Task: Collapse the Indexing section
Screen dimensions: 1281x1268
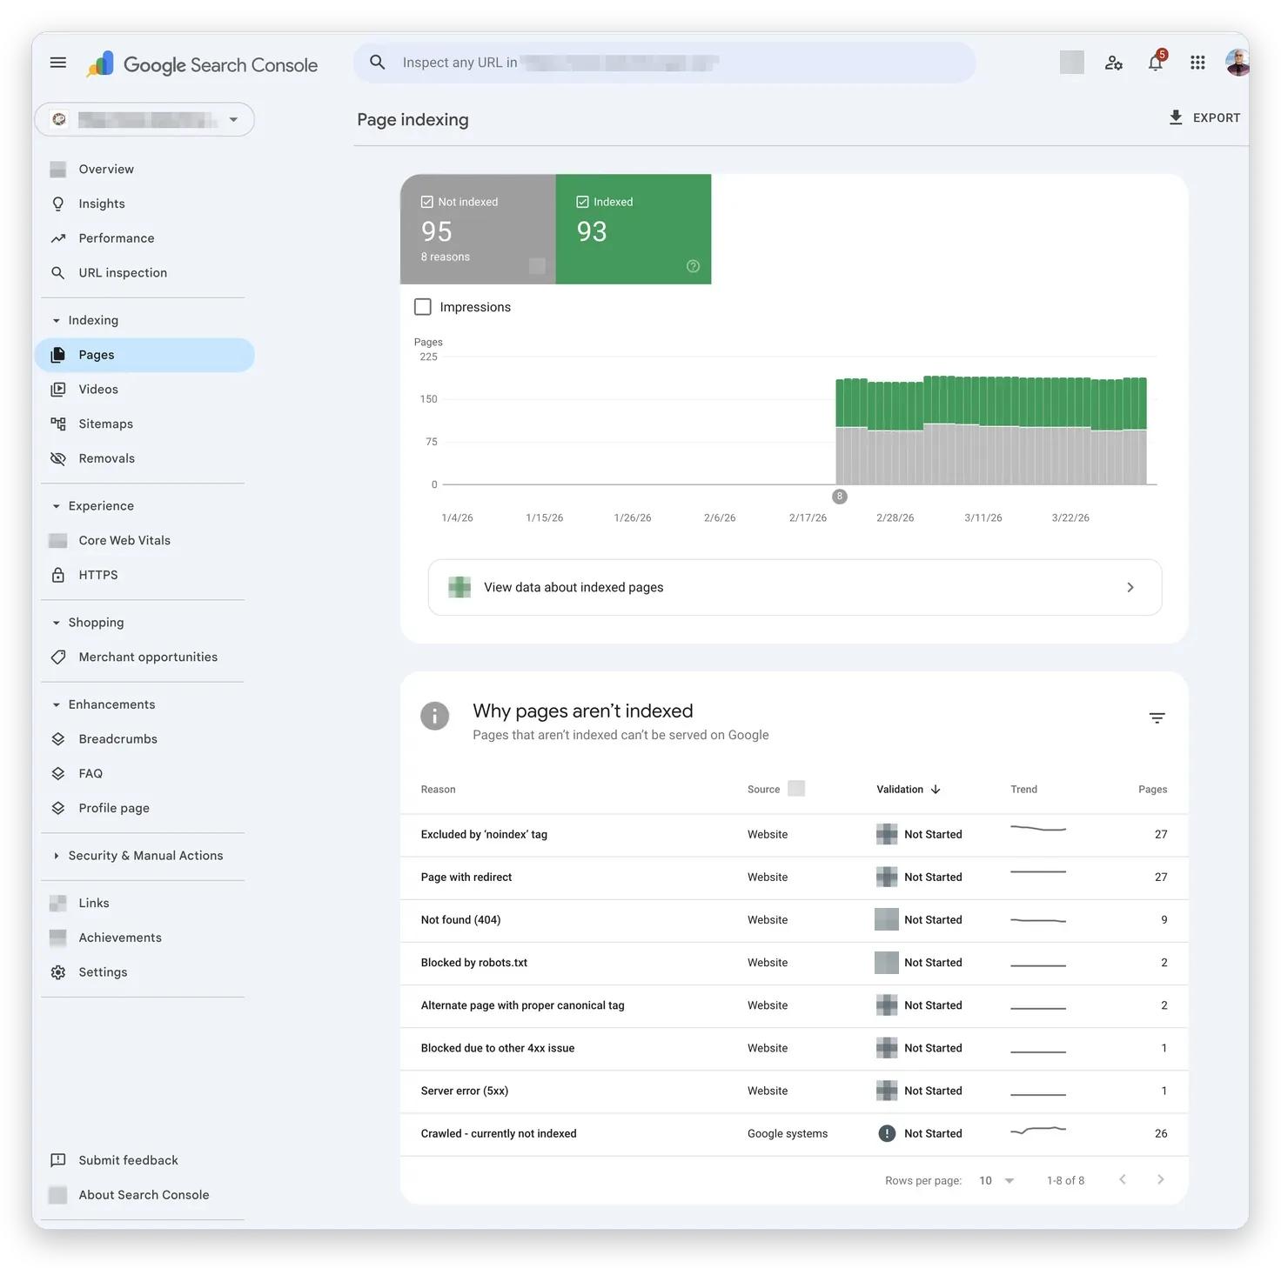Action: (x=57, y=320)
